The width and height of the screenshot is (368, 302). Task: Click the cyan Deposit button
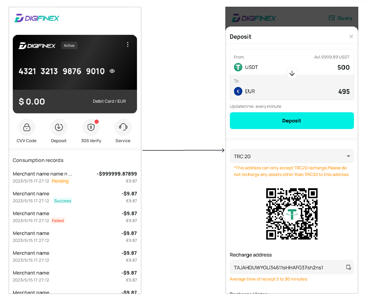coord(292,121)
